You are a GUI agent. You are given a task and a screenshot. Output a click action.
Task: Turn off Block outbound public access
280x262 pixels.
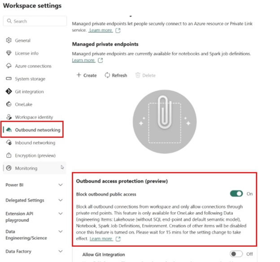[236, 194]
